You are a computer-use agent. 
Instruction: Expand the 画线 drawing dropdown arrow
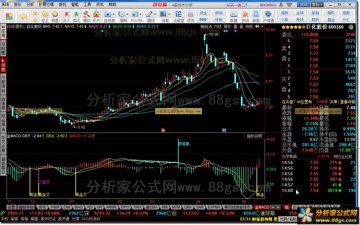(x=155, y=14)
